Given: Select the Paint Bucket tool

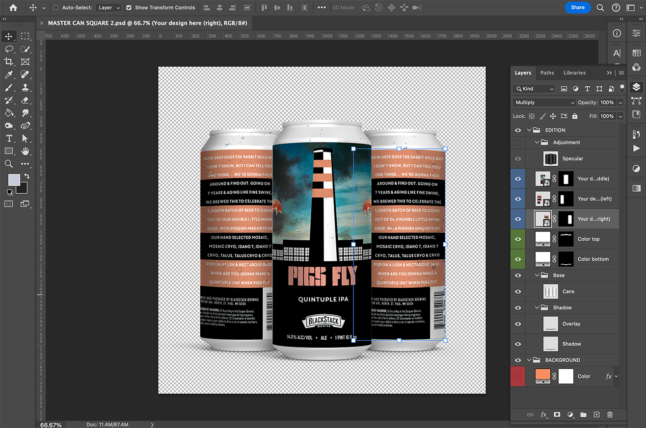Looking at the screenshot, I should click(9, 113).
